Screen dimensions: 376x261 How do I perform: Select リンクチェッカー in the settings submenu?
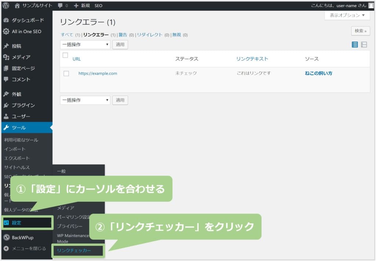point(74,251)
